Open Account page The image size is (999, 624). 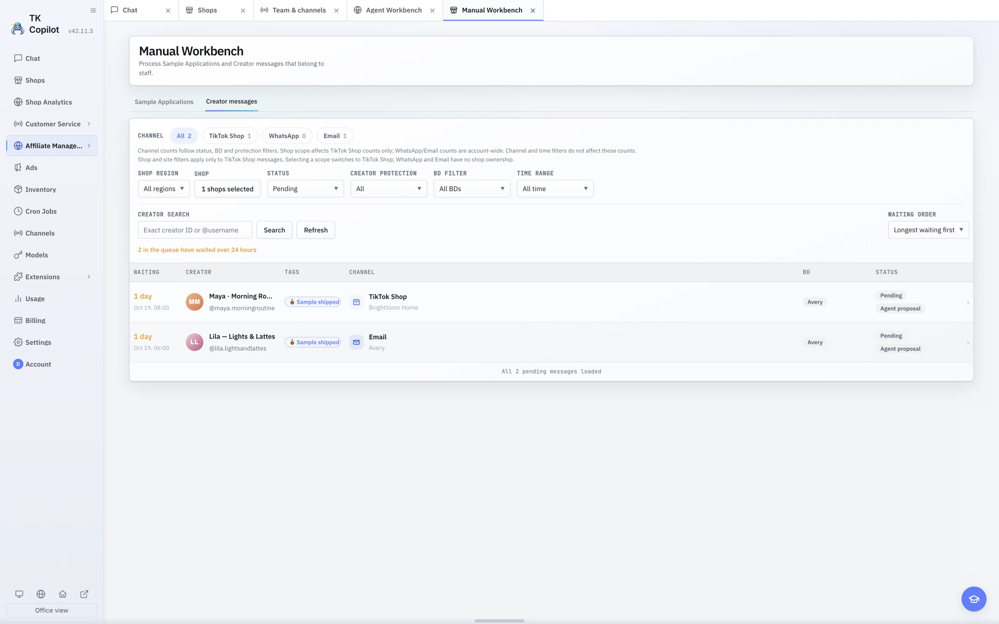(52, 364)
